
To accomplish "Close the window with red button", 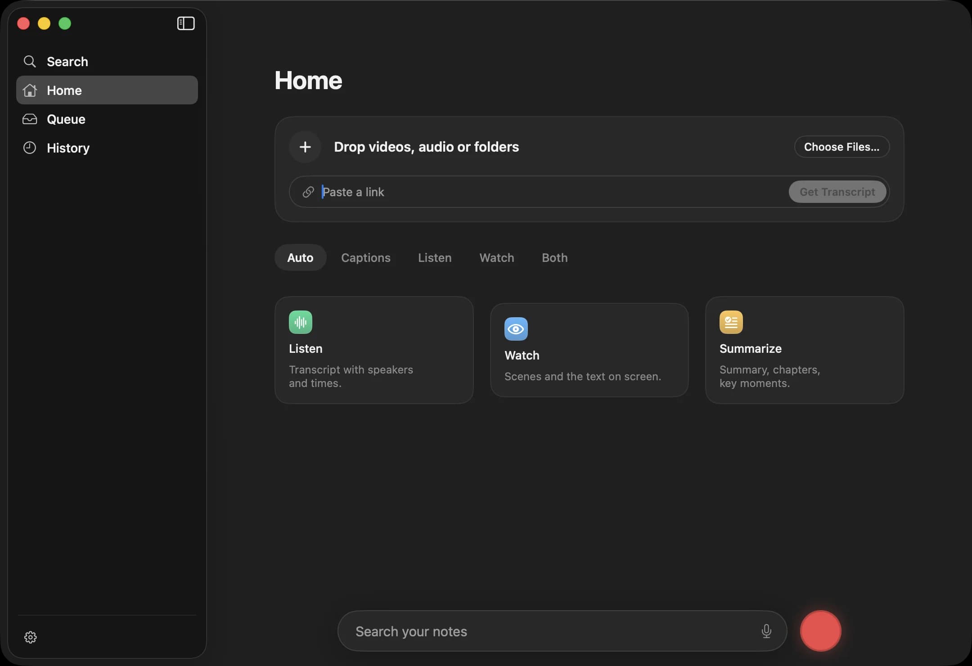I will pyautogui.click(x=23, y=23).
